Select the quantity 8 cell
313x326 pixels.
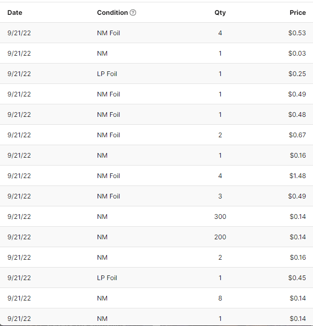click(x=220, y=298)
